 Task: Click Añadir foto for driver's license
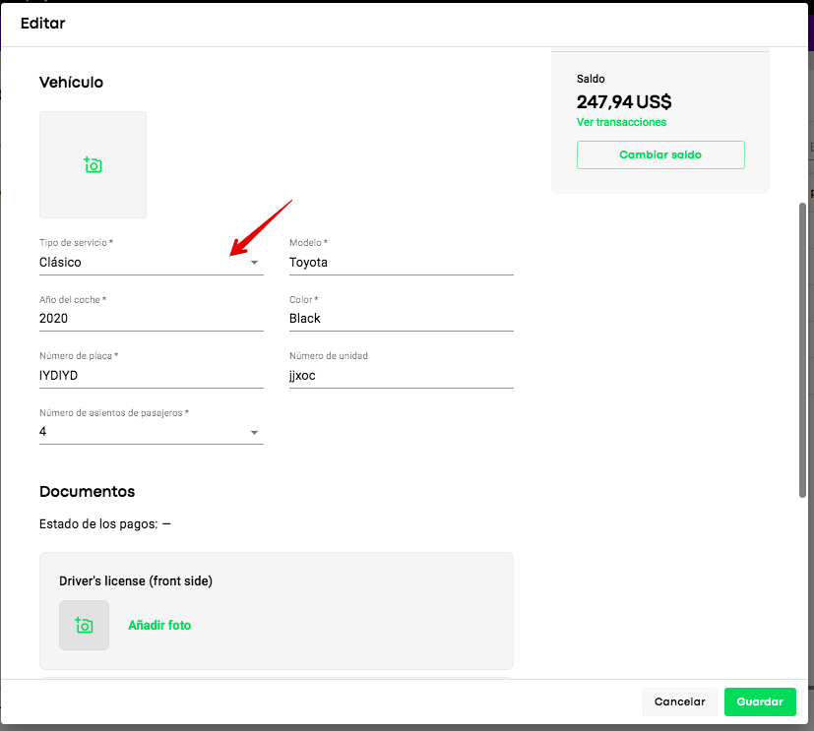pyautogui.click(x=159, y=625)
